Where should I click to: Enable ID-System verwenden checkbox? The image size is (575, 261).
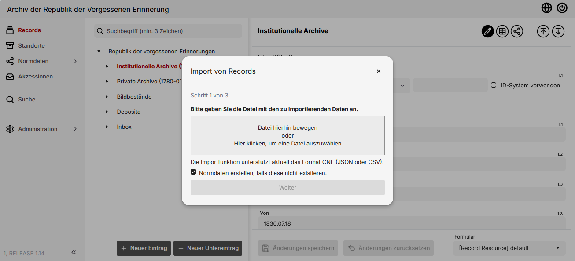click(494, 85)
